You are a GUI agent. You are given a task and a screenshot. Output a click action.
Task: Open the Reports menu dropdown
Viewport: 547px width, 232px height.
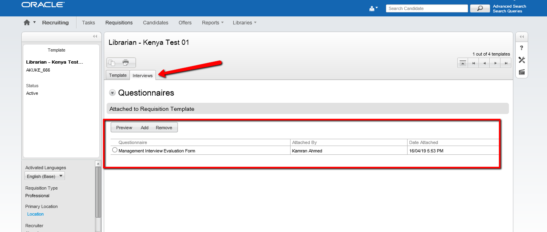(x=213, y=23)
